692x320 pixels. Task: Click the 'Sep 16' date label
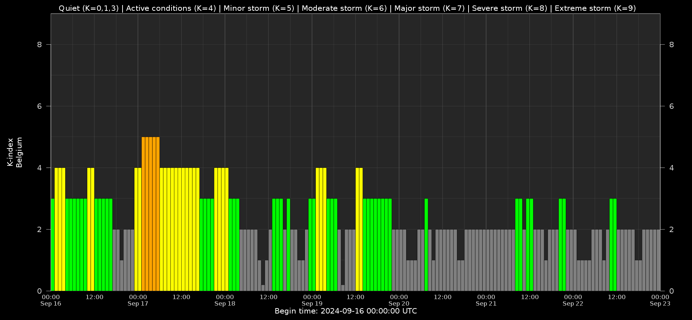[51, 303]
